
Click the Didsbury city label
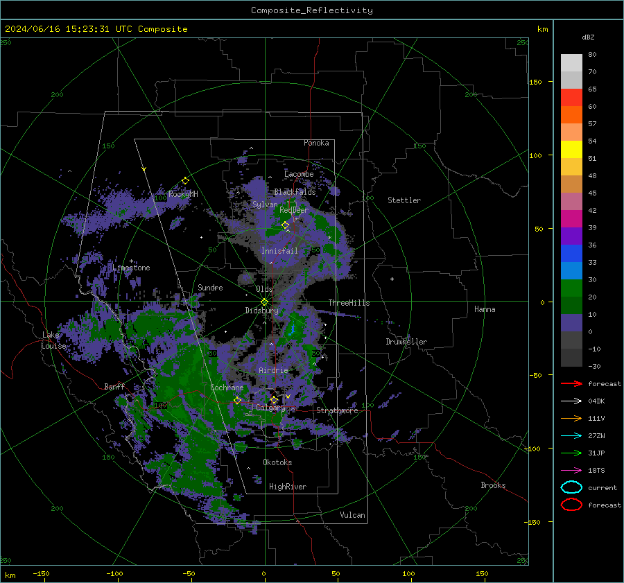point(262,311)
